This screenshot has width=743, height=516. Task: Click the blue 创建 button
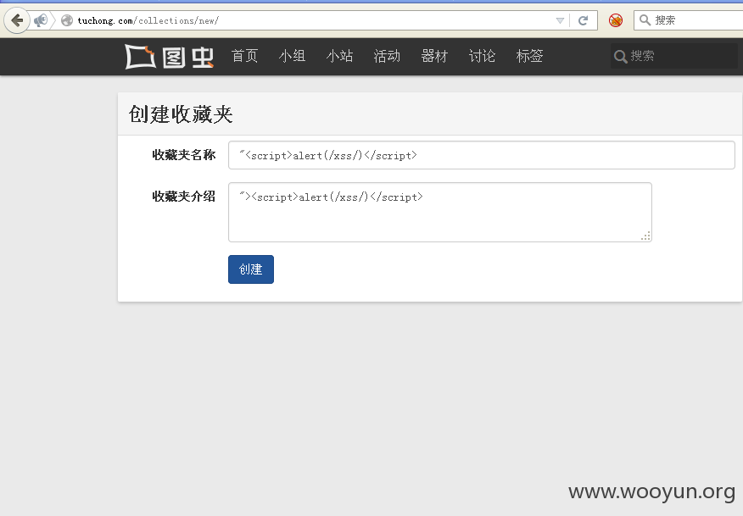tap(251, 269)
